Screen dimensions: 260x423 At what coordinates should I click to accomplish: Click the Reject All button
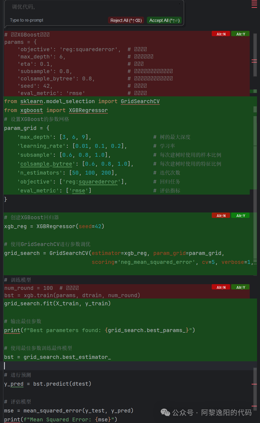click(x=126, y=20)
